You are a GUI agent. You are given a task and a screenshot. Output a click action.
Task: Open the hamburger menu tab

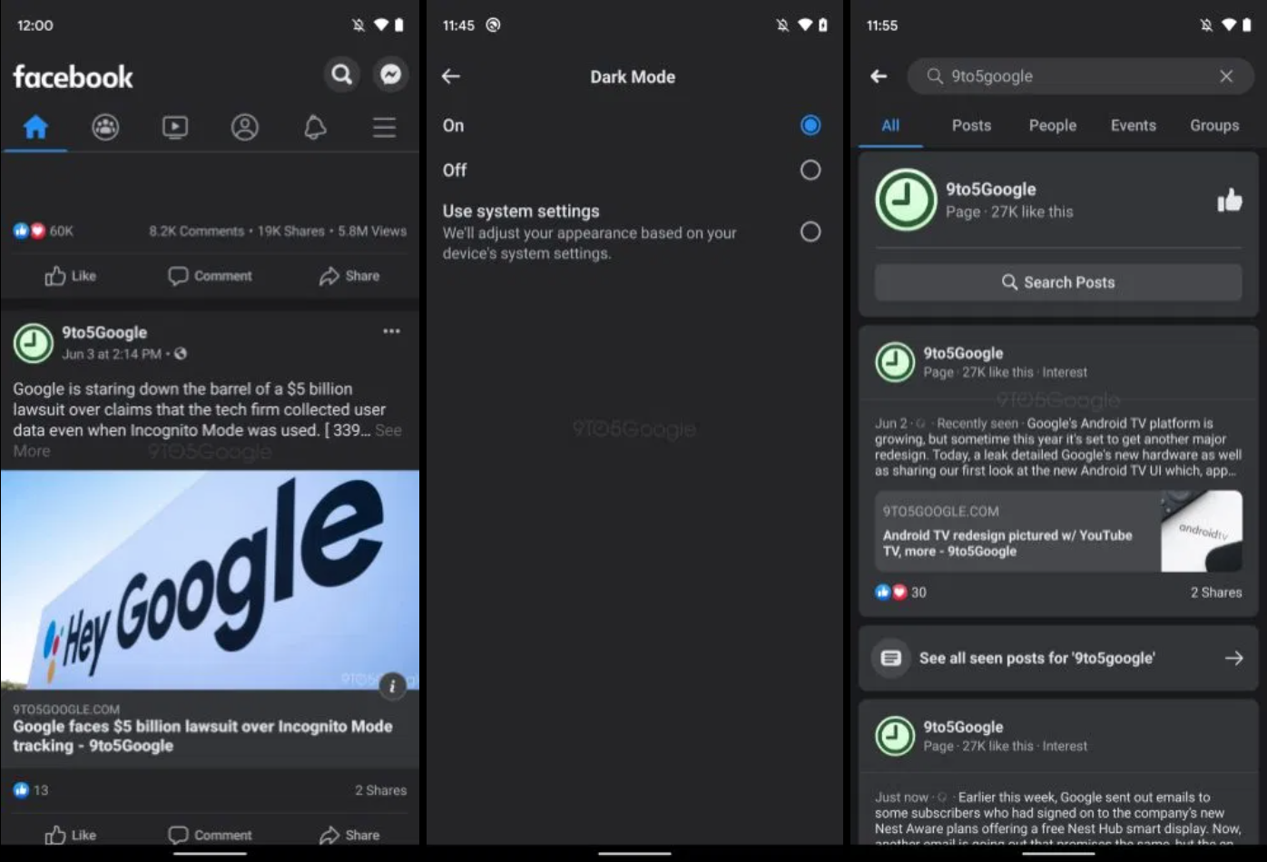click(384, 127)
